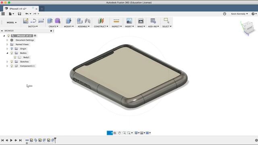Open the Kevin Kennedy account menu
This screenshot has height=145, width=258.
click(x=239, y=14)
